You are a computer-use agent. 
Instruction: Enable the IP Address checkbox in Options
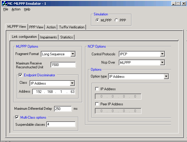click(x=97, y=89)
